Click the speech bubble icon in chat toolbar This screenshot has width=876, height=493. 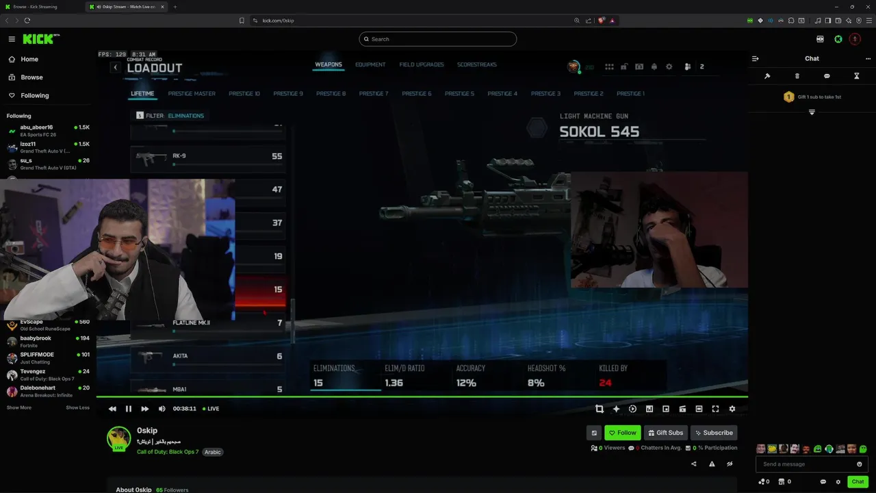tap(827, 76)
